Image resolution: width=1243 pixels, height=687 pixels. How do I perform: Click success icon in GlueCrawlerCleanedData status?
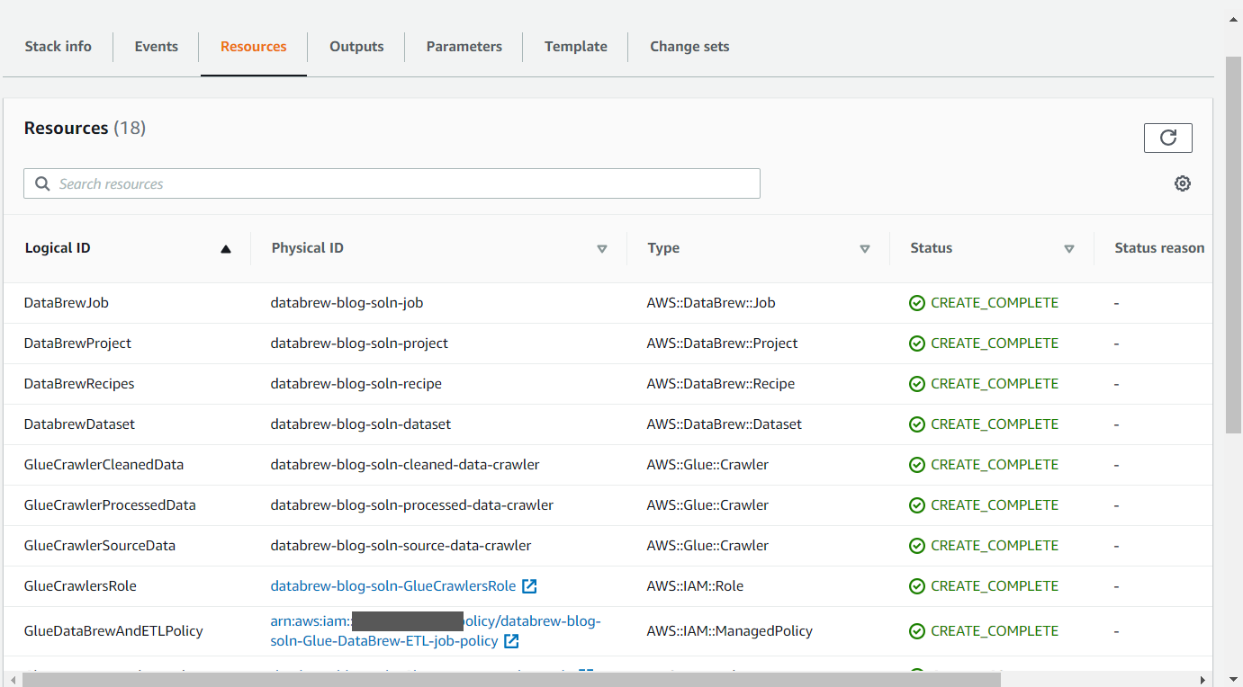click(x=917, y=465)
